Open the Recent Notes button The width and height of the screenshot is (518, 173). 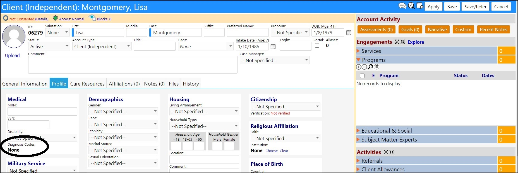(x=493, y=30)
